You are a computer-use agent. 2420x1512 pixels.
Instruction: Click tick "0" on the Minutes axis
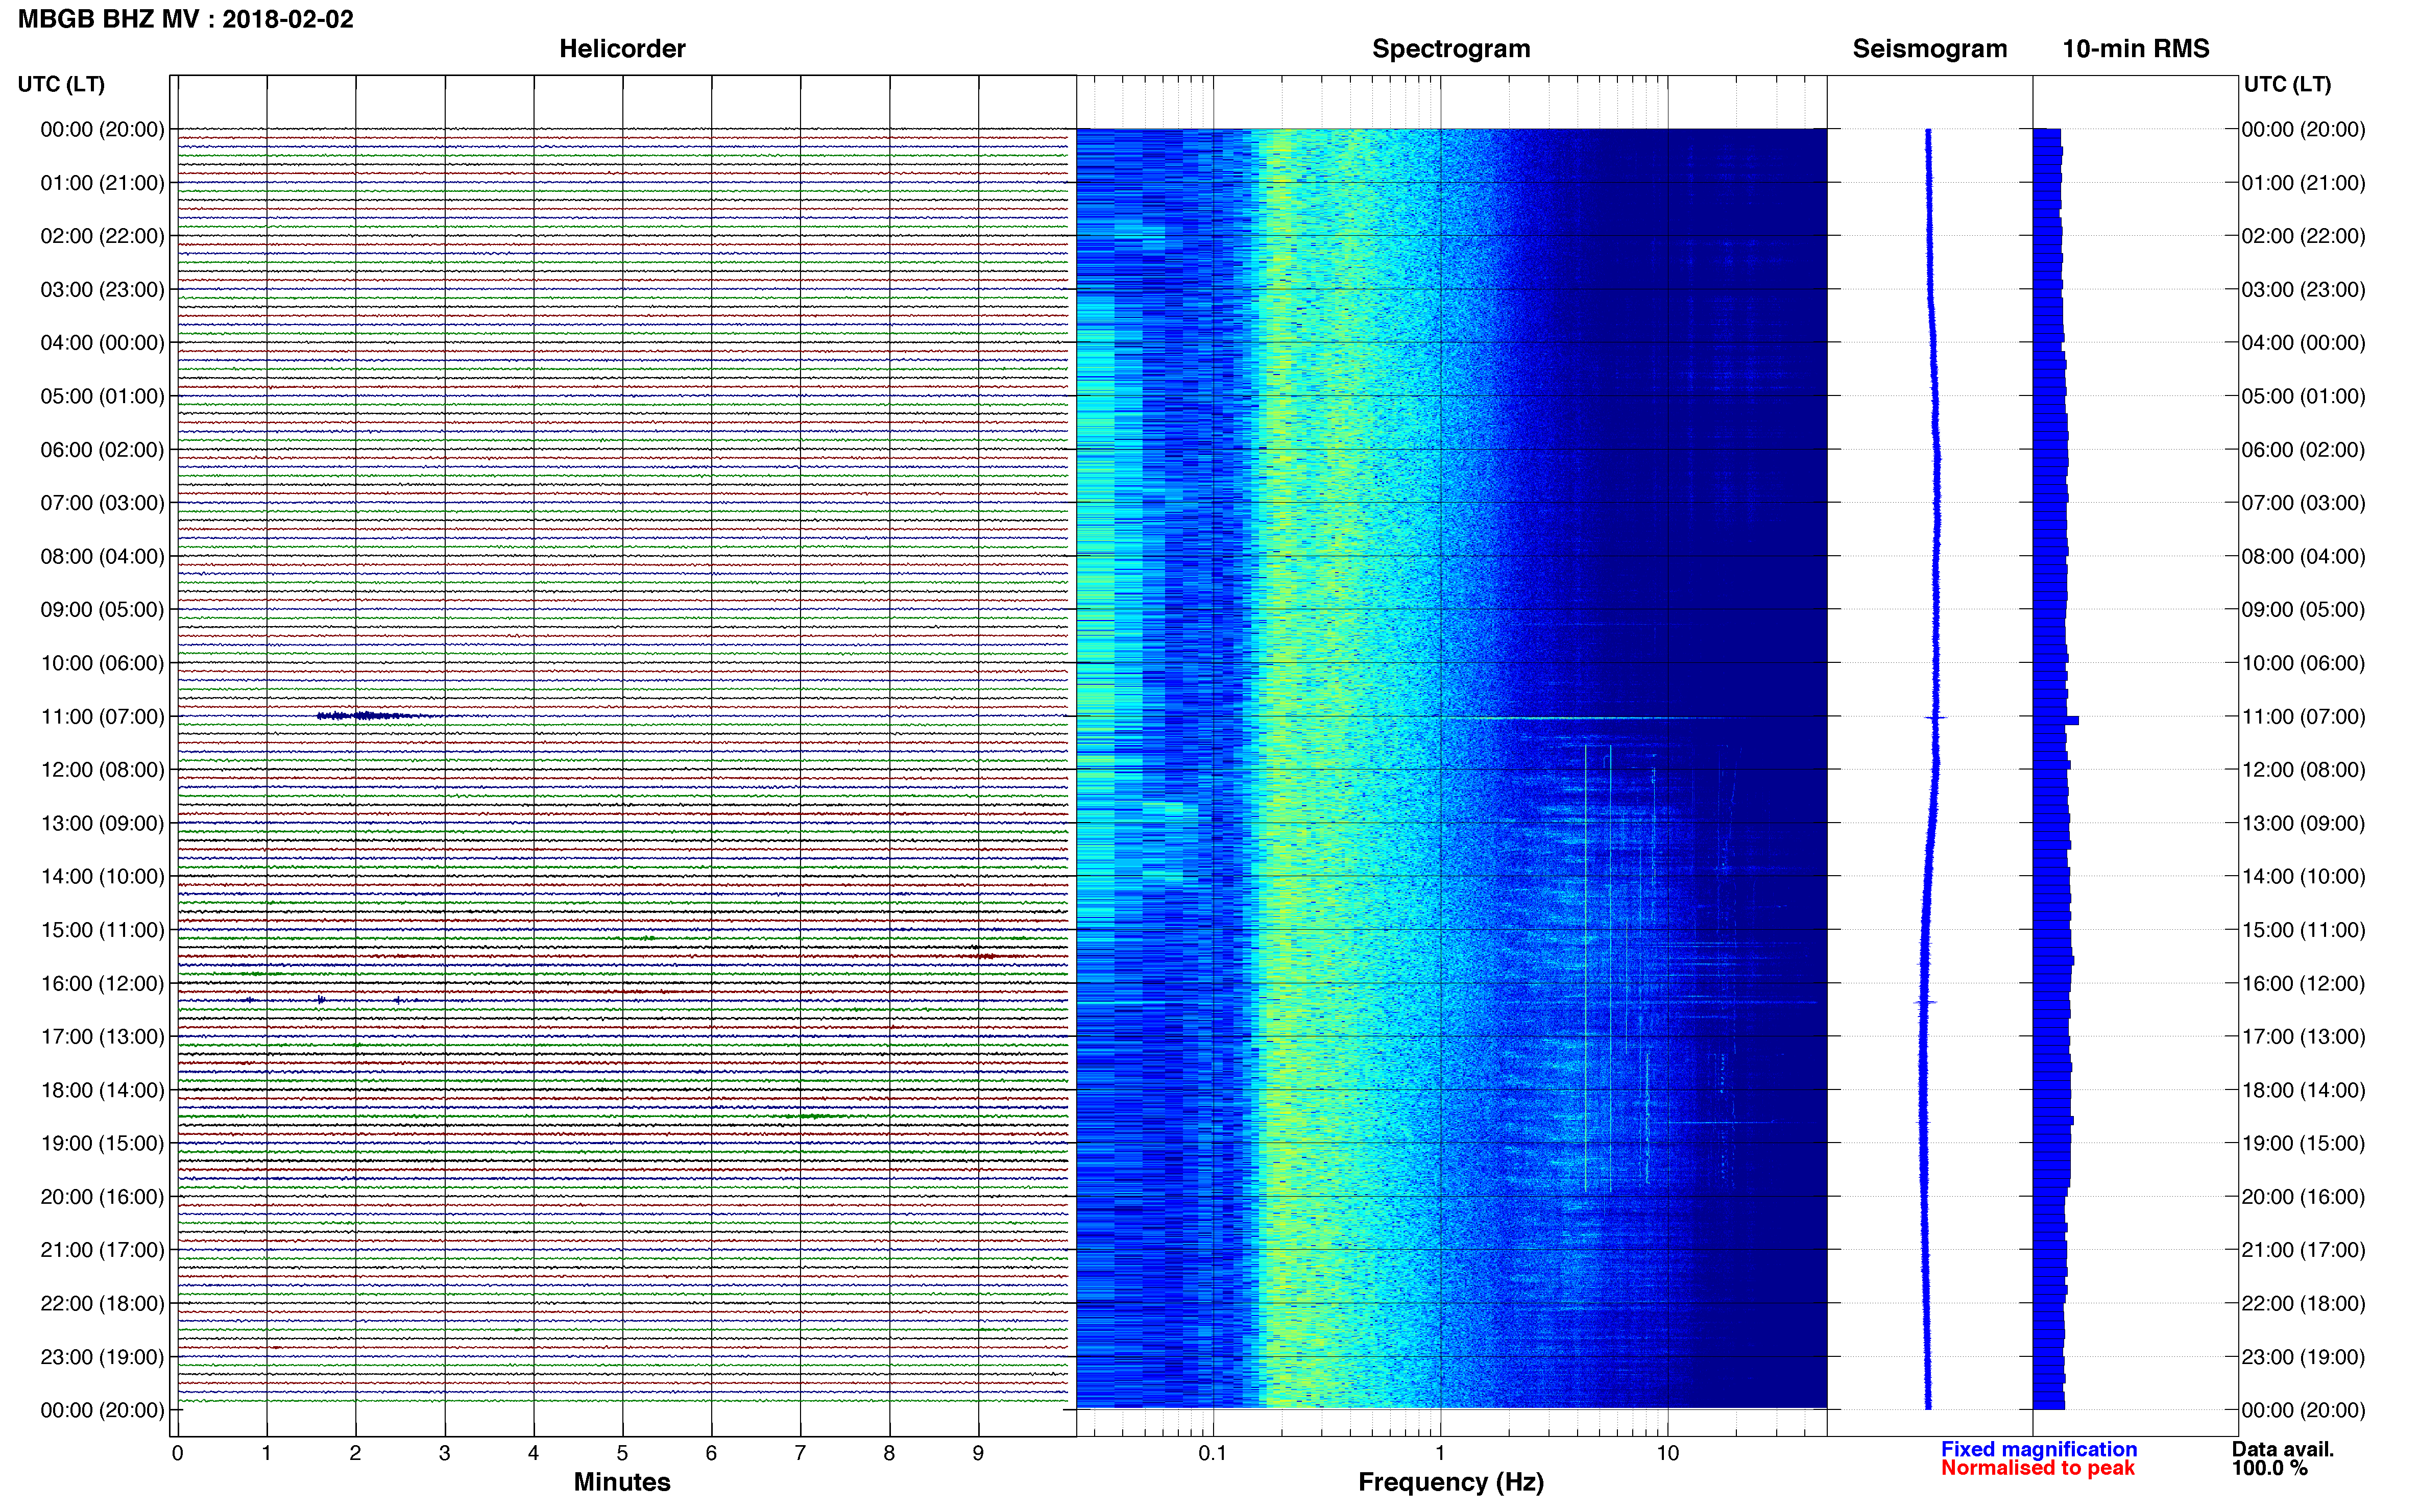pyautogui.click(x=177, y=1453)
